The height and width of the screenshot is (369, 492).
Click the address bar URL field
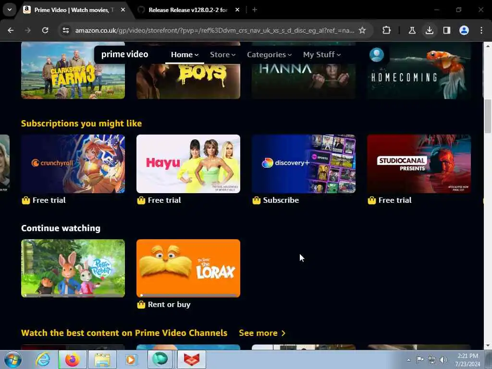point(214,30)
